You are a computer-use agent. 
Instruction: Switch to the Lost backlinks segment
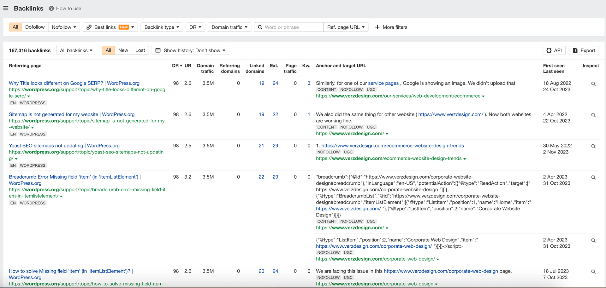[140, 50]
